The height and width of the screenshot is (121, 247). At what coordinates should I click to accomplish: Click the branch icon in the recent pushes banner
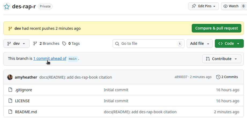tap(10, 28)
